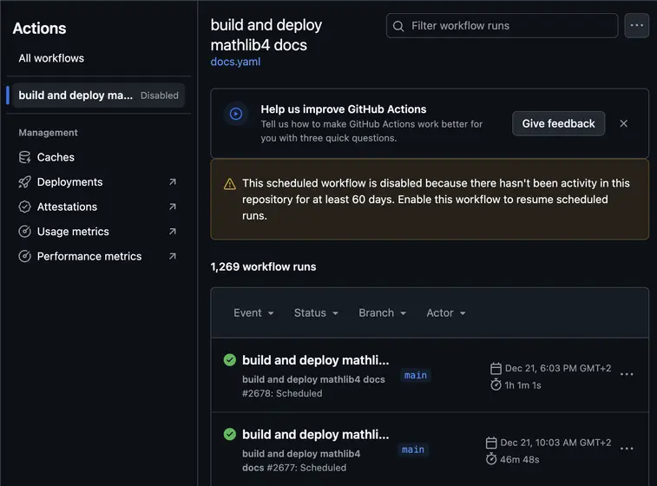The image size is (657, 486).
Task: Expand the Actor filter dropdown
Action: point(445,312)
